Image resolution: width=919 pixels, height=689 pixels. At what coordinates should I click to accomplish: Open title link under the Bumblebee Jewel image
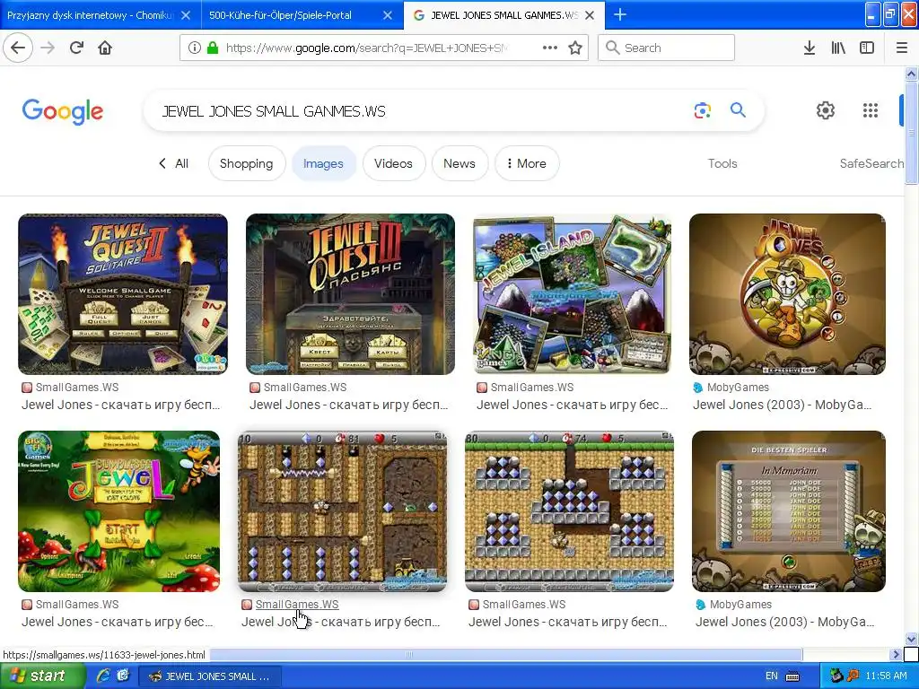pyautogui.click(x=118, y=622)
